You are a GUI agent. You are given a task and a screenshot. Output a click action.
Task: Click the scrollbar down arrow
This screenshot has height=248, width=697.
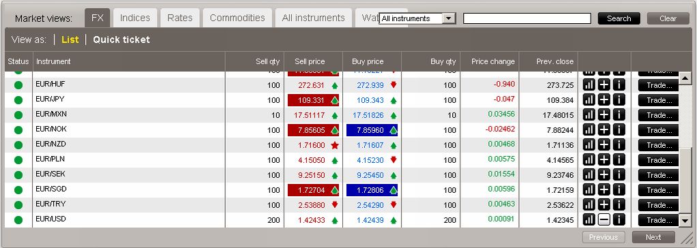coord(685,220)
